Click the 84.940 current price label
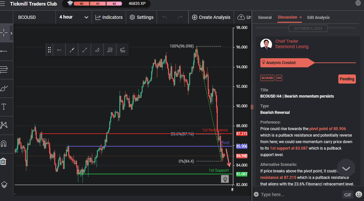This screenshot has width=364, height=201. (x=242, y=156)
